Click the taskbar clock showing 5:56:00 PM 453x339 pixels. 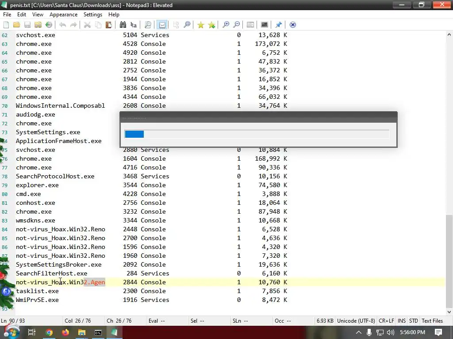tap(412, 332)
